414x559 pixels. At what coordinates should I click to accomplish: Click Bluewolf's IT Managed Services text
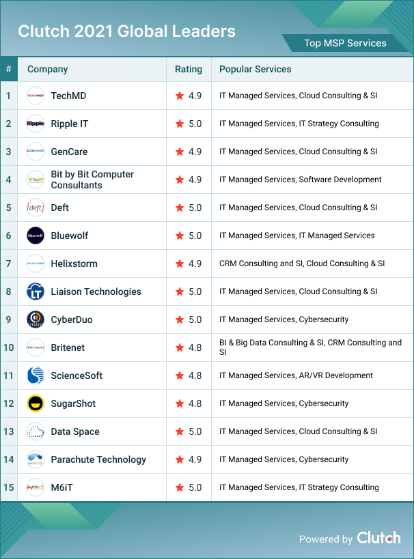tap(297, 235)
